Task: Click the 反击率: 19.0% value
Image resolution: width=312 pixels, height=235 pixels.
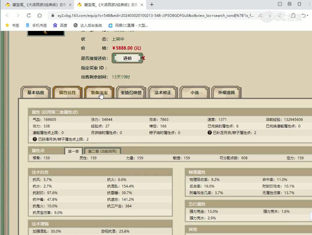Action: (202, 186)
